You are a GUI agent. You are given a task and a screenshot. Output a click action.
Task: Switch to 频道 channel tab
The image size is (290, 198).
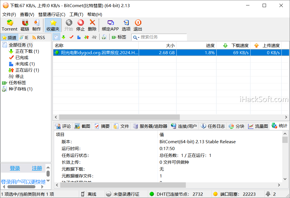point(9,38)
